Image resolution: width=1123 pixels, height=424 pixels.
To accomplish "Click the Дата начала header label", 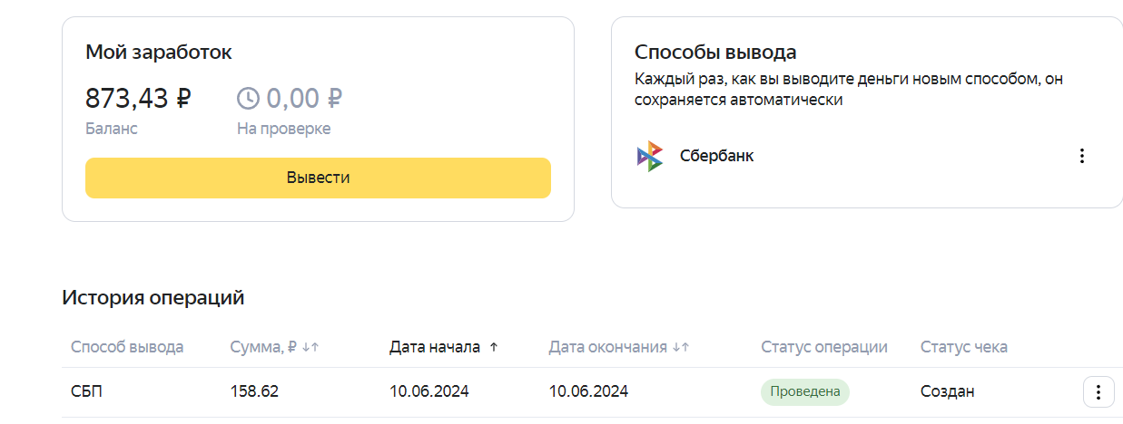I will point(434,347).
